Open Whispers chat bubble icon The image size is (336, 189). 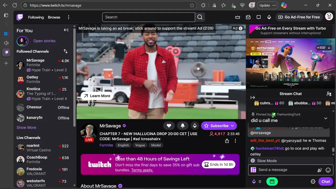pyautogui.click(x=259, y=17)
